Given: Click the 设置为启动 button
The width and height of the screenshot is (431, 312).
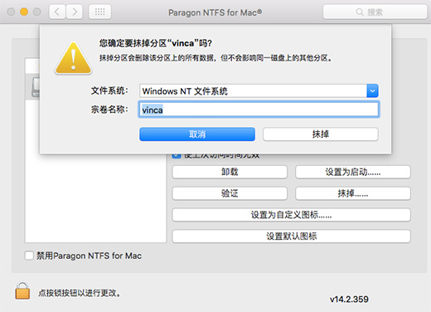Looking at the screenshot, I should [x=353, y=172].
